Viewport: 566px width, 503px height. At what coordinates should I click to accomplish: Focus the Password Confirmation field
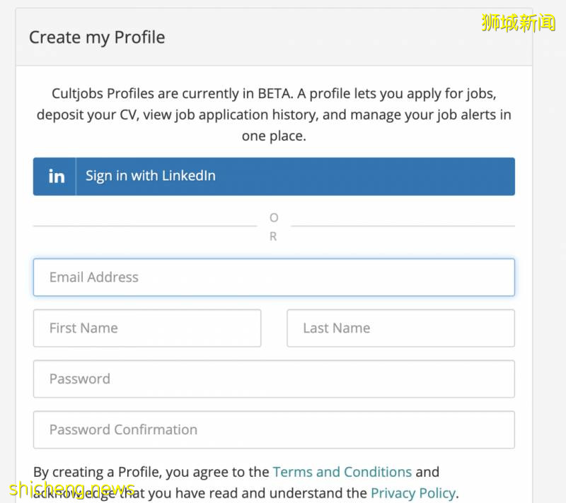(x=273, y=430)
